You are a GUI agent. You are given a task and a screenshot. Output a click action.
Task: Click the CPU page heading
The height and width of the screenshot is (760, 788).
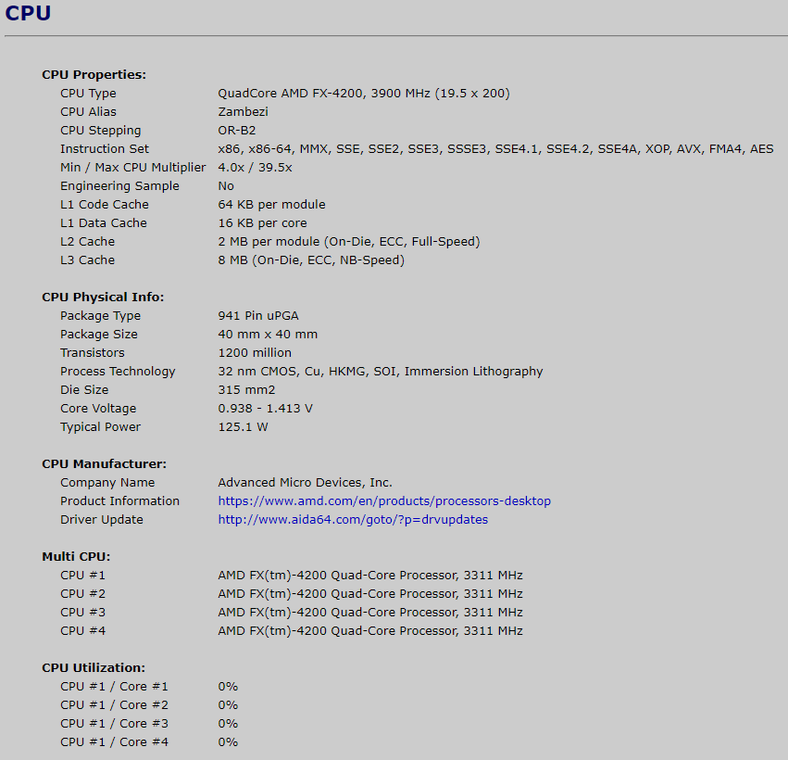(x=28, y=13)
